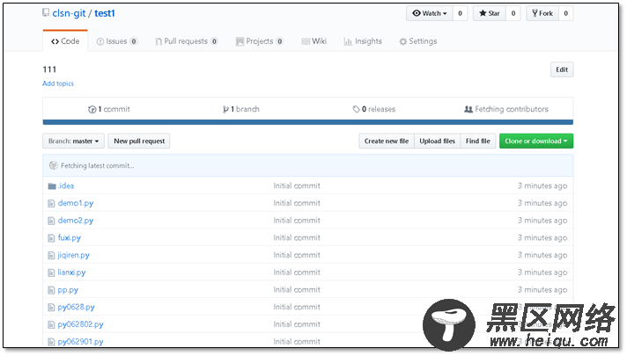The width and height of the screenshot is (627, 356).
Task: Click Initial commit message in .idea row
Action: click(x=297, y=186)
